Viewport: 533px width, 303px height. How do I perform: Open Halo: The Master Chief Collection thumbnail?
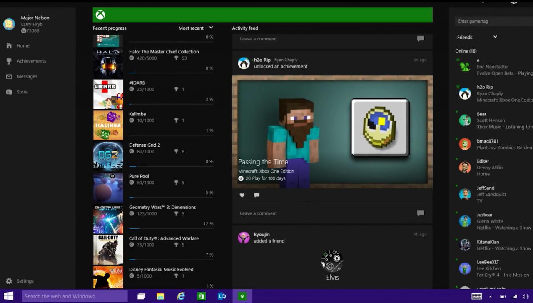tap(108, 64)
